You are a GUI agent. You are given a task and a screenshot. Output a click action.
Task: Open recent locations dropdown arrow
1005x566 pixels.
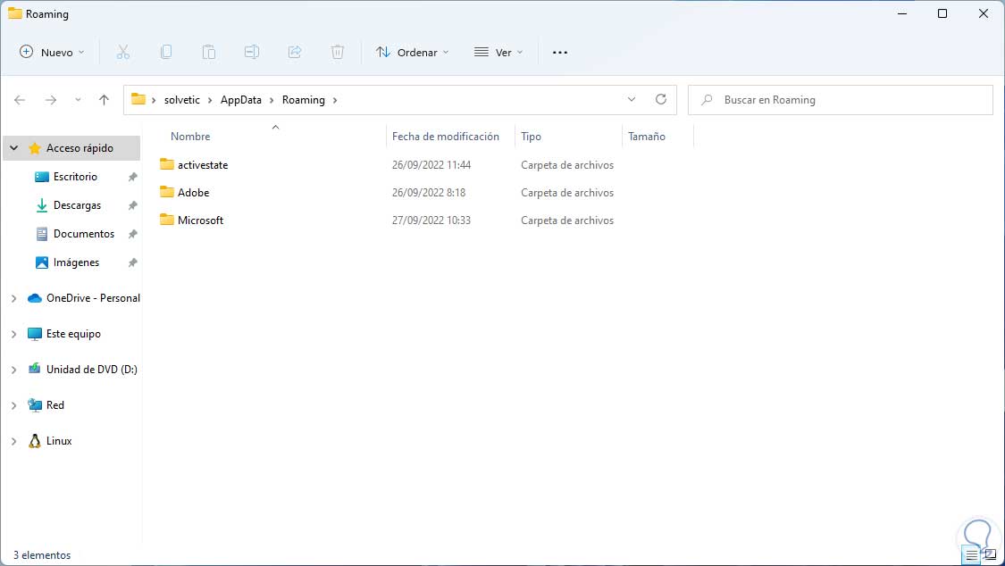pyautogui.click(x=78, y=100)
